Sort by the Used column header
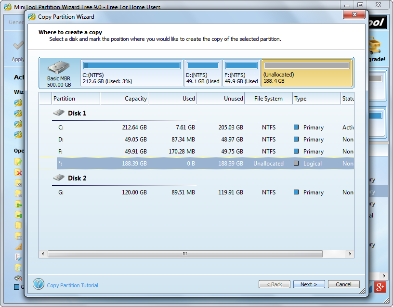 (x=172, y=99)
